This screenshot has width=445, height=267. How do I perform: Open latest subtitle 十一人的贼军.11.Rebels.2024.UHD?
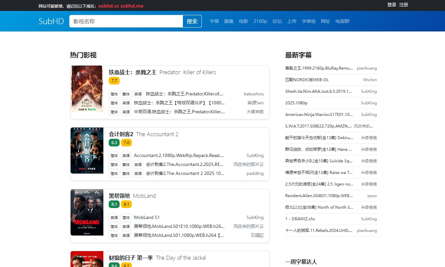click(319, 230)
